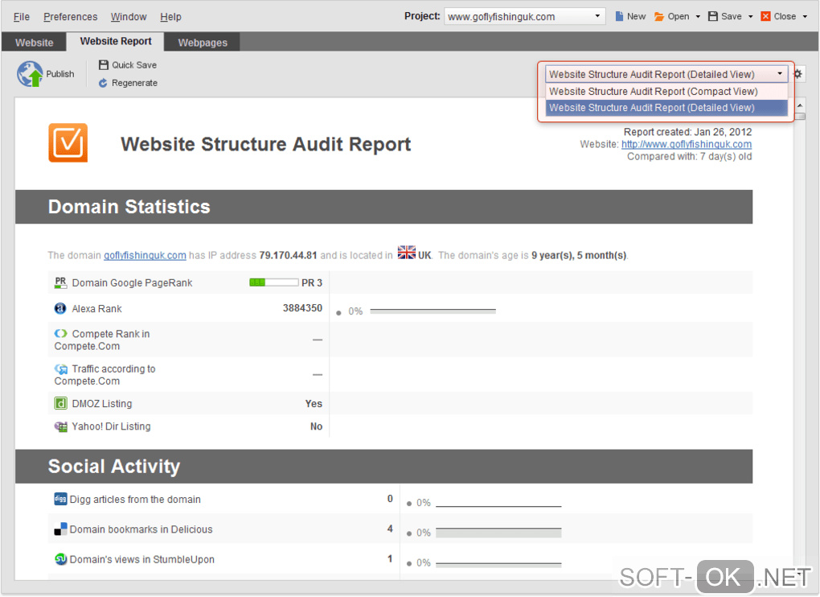
Task: Click the report scrollbar up arrow
Action: tap(800, 105)
